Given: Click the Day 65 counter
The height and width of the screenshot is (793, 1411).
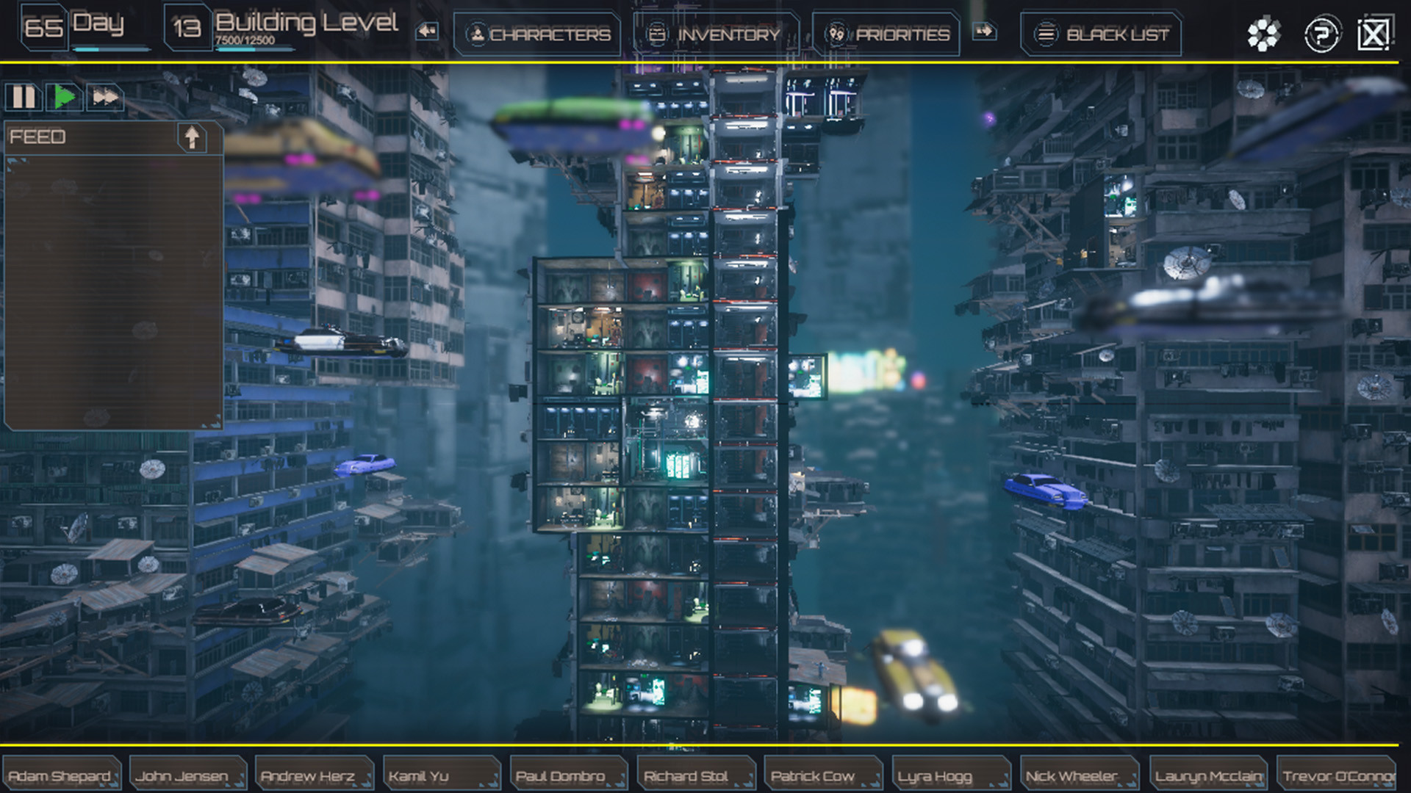Looking at the screenshot, I should point(44,28).
